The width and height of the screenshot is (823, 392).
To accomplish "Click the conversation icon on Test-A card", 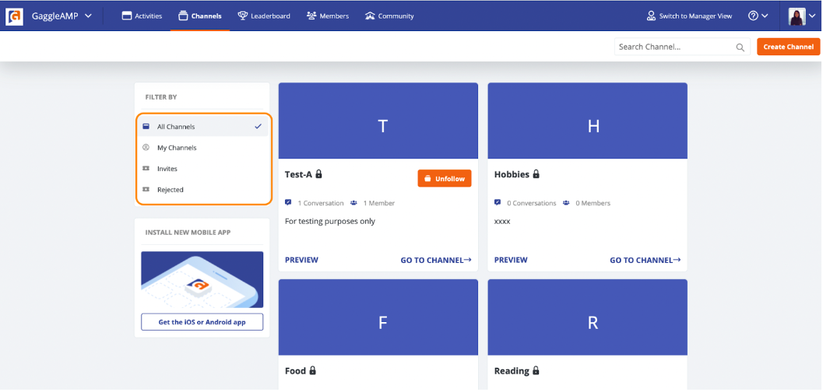I will [x=288, y=202].
